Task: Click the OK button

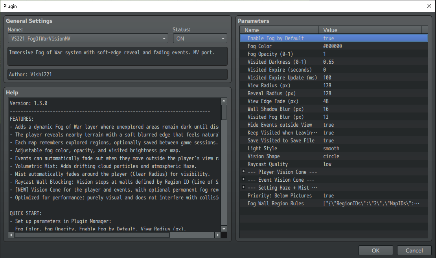Action: [x=376, y=250]
